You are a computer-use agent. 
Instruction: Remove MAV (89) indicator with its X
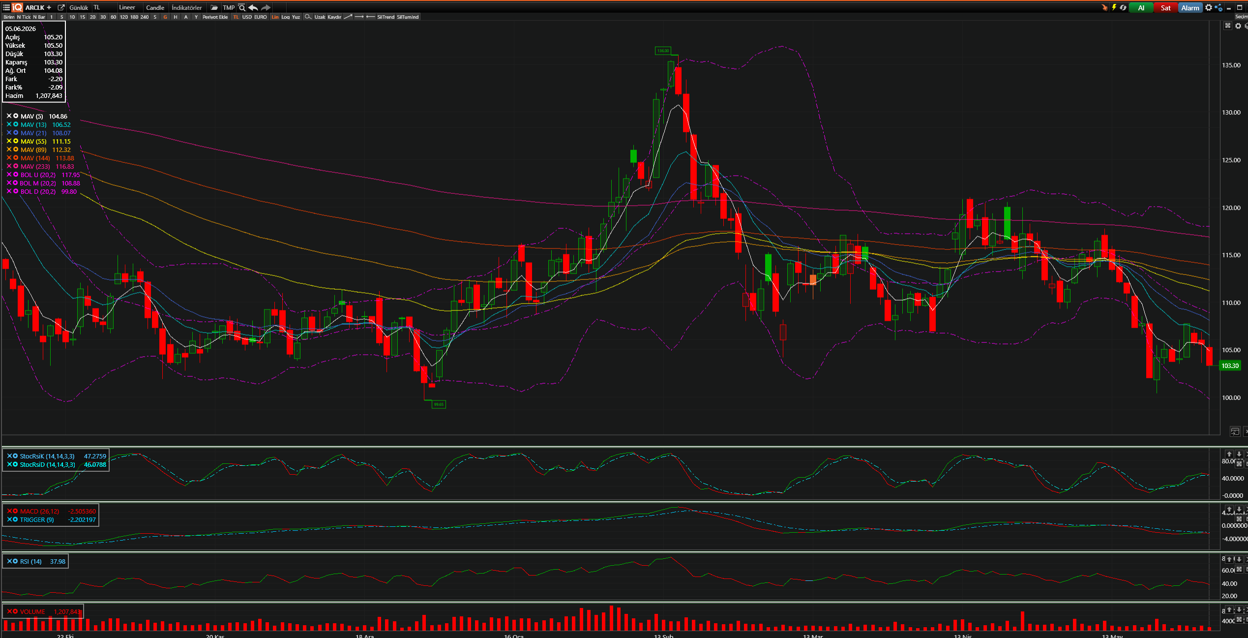point(9,150)
